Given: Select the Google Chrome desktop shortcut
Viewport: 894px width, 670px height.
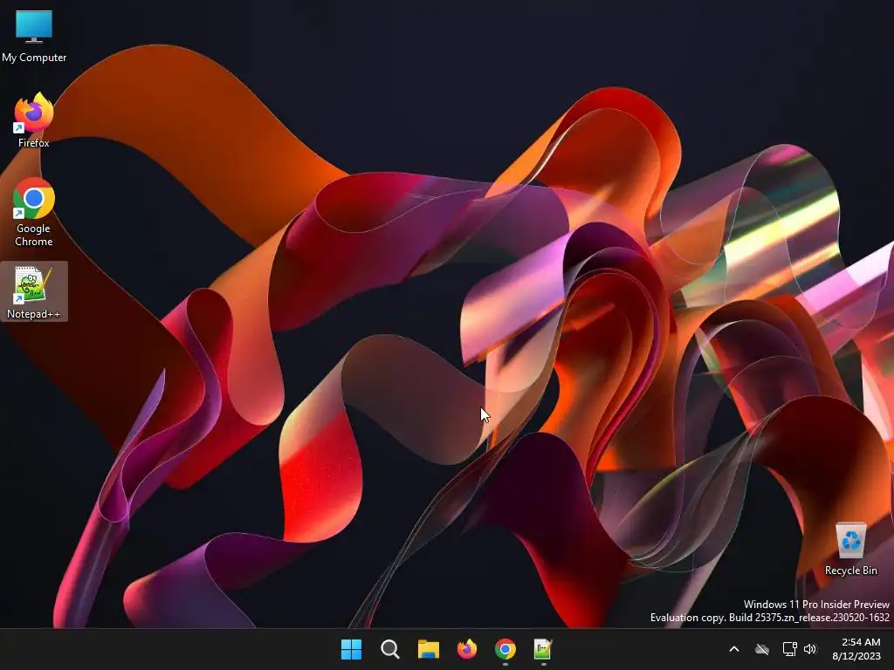Looking at the screenshot, I should pyautogui.click(x=34, y=213).
